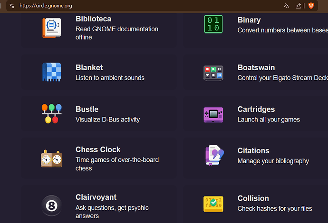The width and height of the screenshot is (328, 223).
Task: Open the Biblioteca title link
Action: (93, 19)
